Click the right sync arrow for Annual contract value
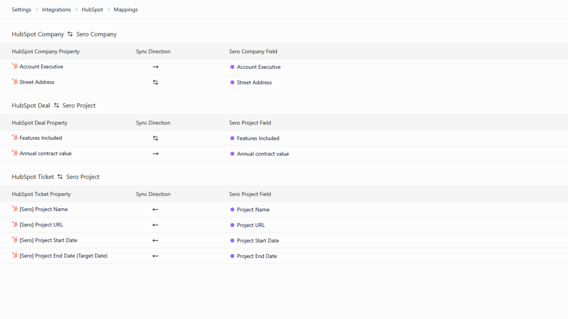 155,153
